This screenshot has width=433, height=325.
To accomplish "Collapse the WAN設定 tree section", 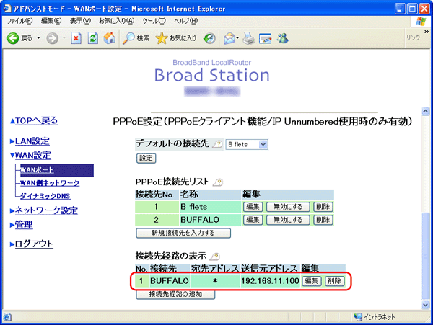I will point(12,155).
